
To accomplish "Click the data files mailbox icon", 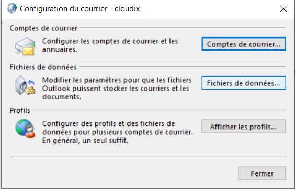I will (25, 85).
